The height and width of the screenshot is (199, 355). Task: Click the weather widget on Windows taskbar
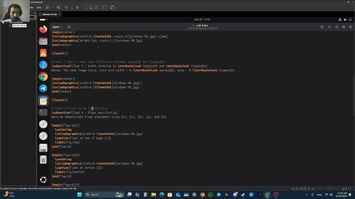9,195
